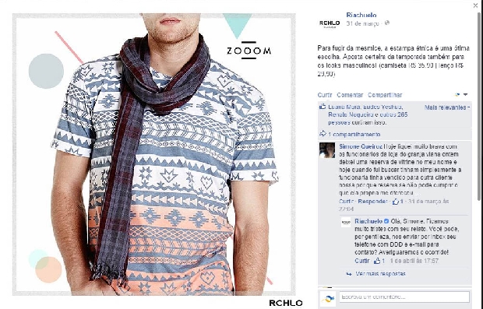Screen dimensions: 483x309
Task: Click the share arrow icon beside 1 compartilhamento
Action: pyautogui.click(x=323, y=134)
